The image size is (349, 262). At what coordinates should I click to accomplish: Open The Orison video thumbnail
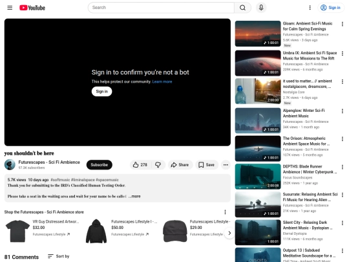tap(258, 149)
